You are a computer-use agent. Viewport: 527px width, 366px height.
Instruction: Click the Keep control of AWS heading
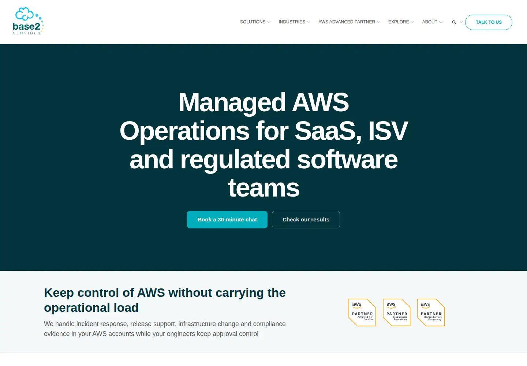point(165,300)
